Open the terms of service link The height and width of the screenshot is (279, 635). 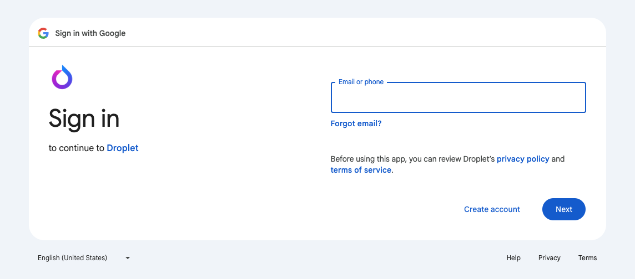pyautogui.click(x=361, y=170)
